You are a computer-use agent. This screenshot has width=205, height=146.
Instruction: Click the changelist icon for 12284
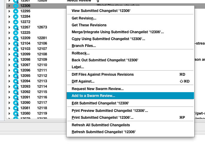(x=16, y=16)
